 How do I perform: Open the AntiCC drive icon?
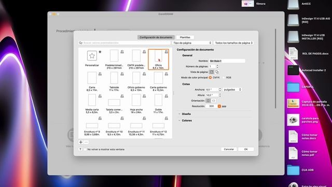click(293, 4)
